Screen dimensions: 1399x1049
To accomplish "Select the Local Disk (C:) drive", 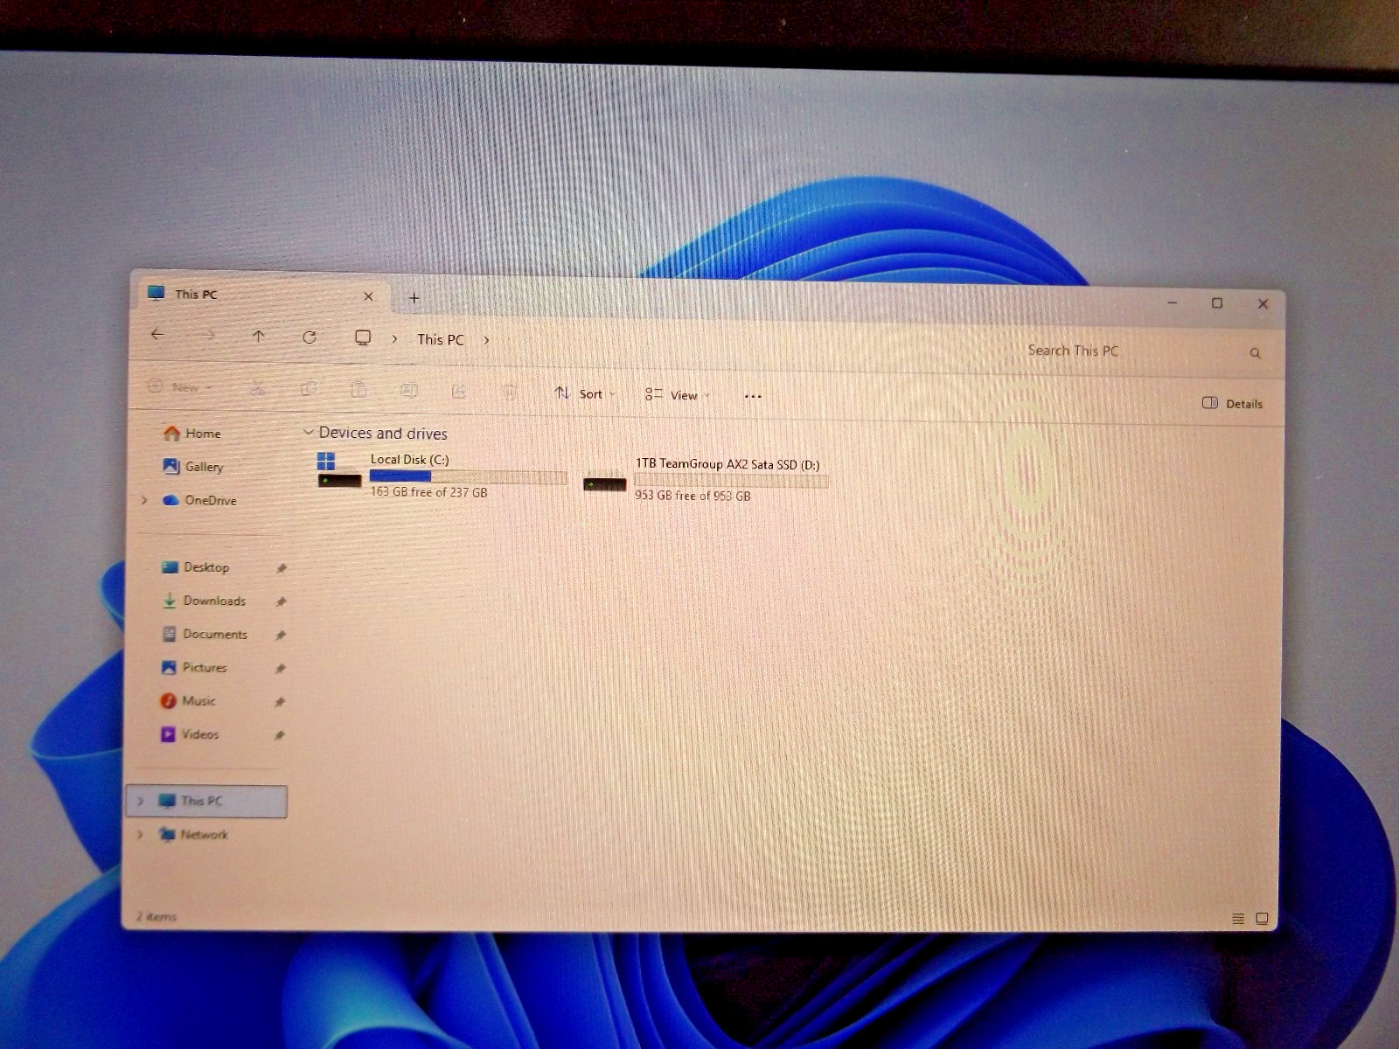I will [442, 475].
